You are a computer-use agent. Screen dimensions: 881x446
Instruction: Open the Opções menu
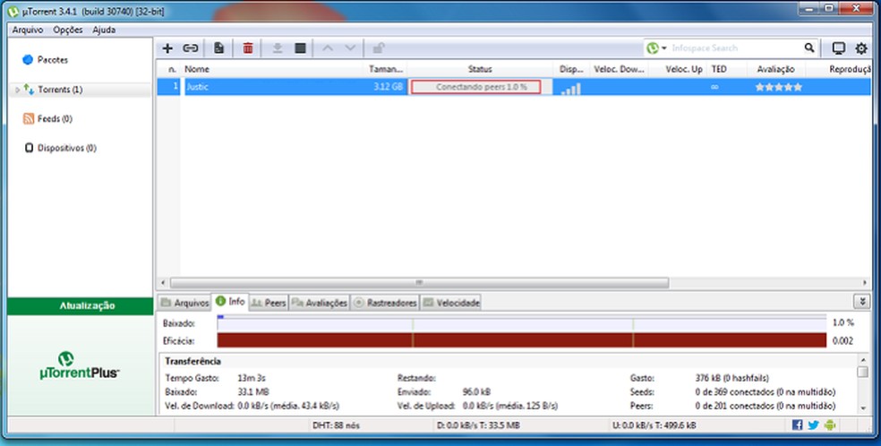68,30
